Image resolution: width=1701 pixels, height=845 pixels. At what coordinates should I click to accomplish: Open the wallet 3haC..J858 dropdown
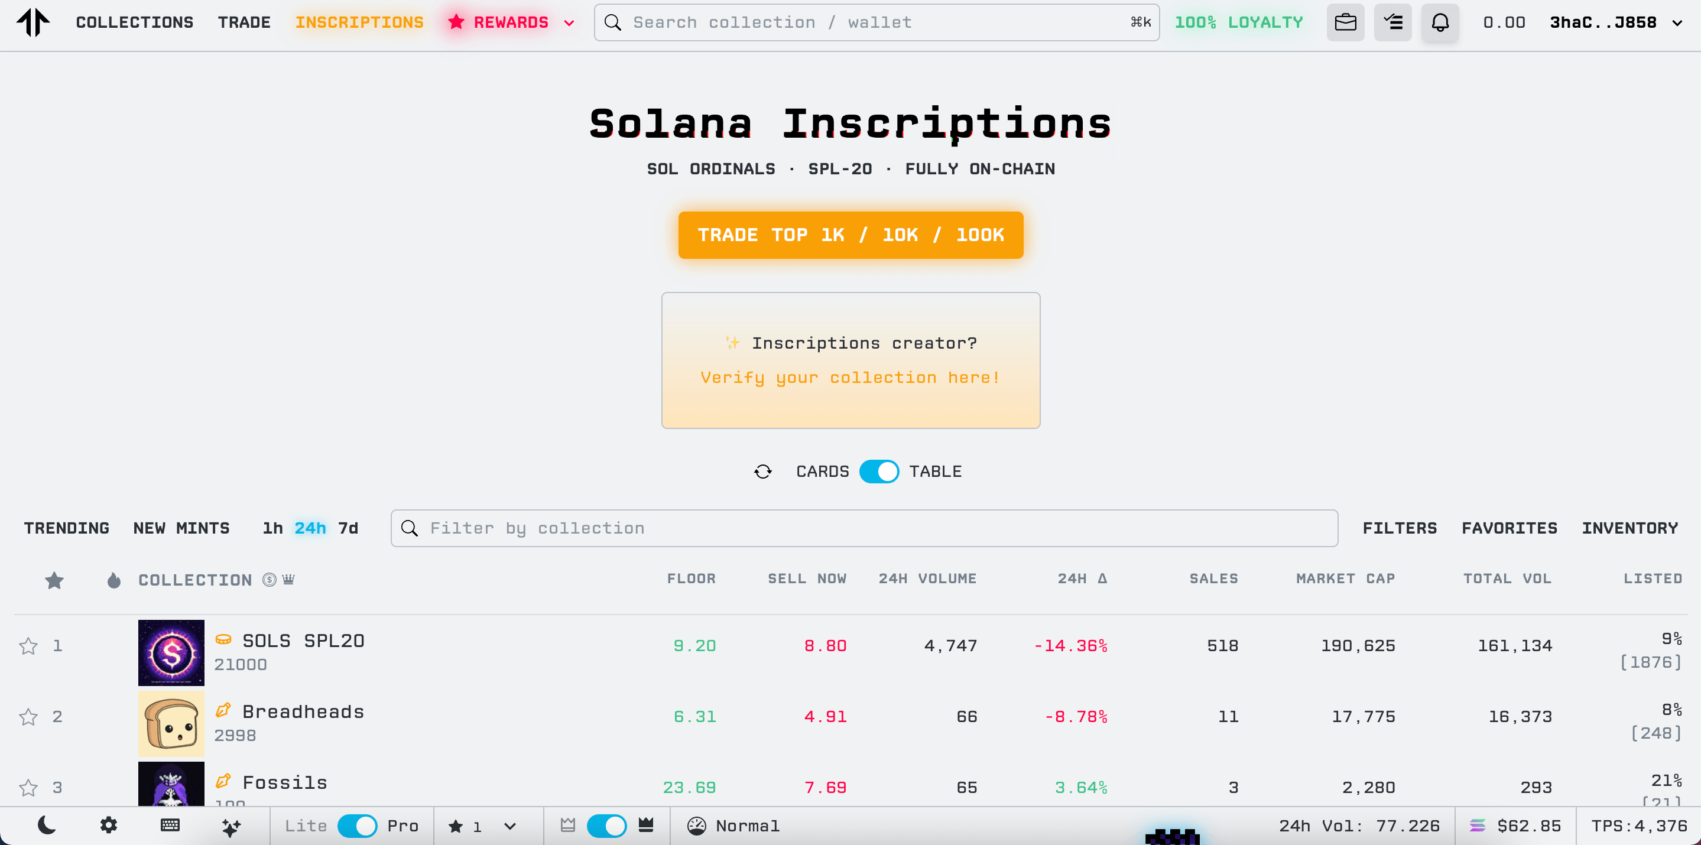click(1677, 23)
